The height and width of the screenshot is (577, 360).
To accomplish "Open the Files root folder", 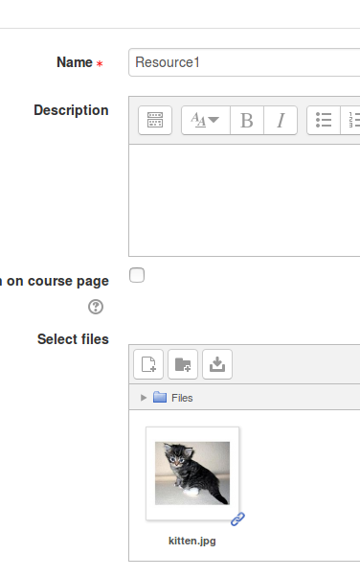I will [x=182, y=398].
